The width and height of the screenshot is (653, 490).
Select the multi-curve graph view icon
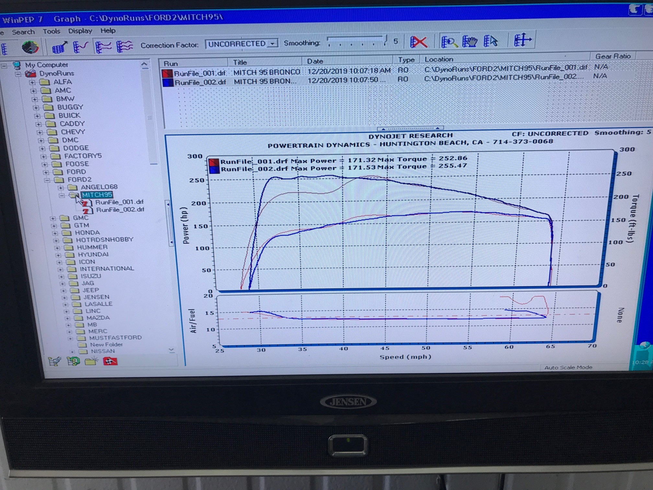click(125, 46)
